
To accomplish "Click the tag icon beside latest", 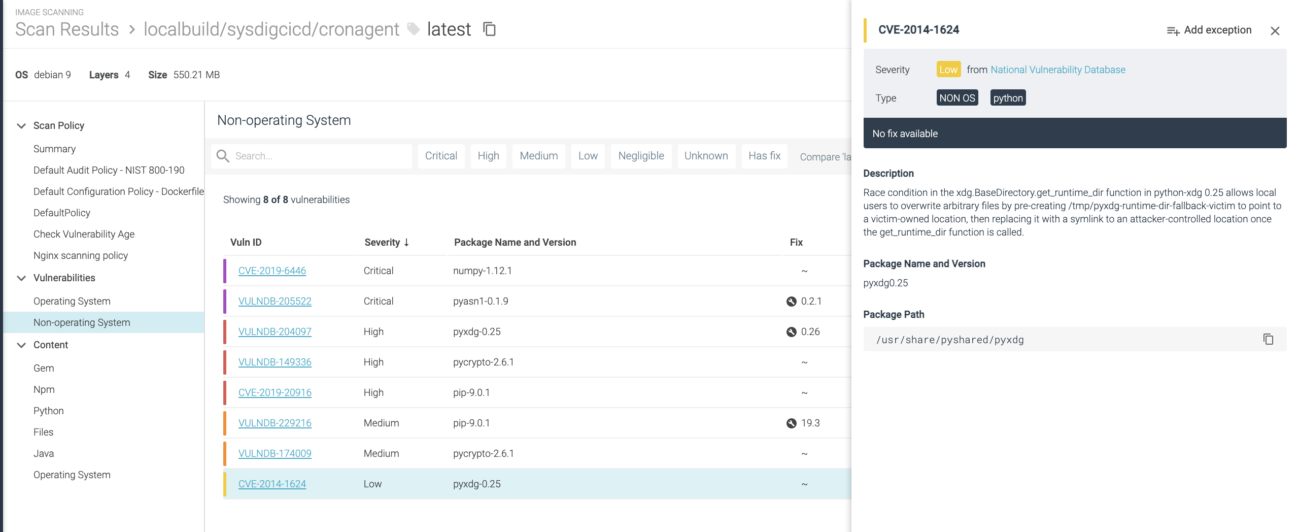I will (414, 29).
